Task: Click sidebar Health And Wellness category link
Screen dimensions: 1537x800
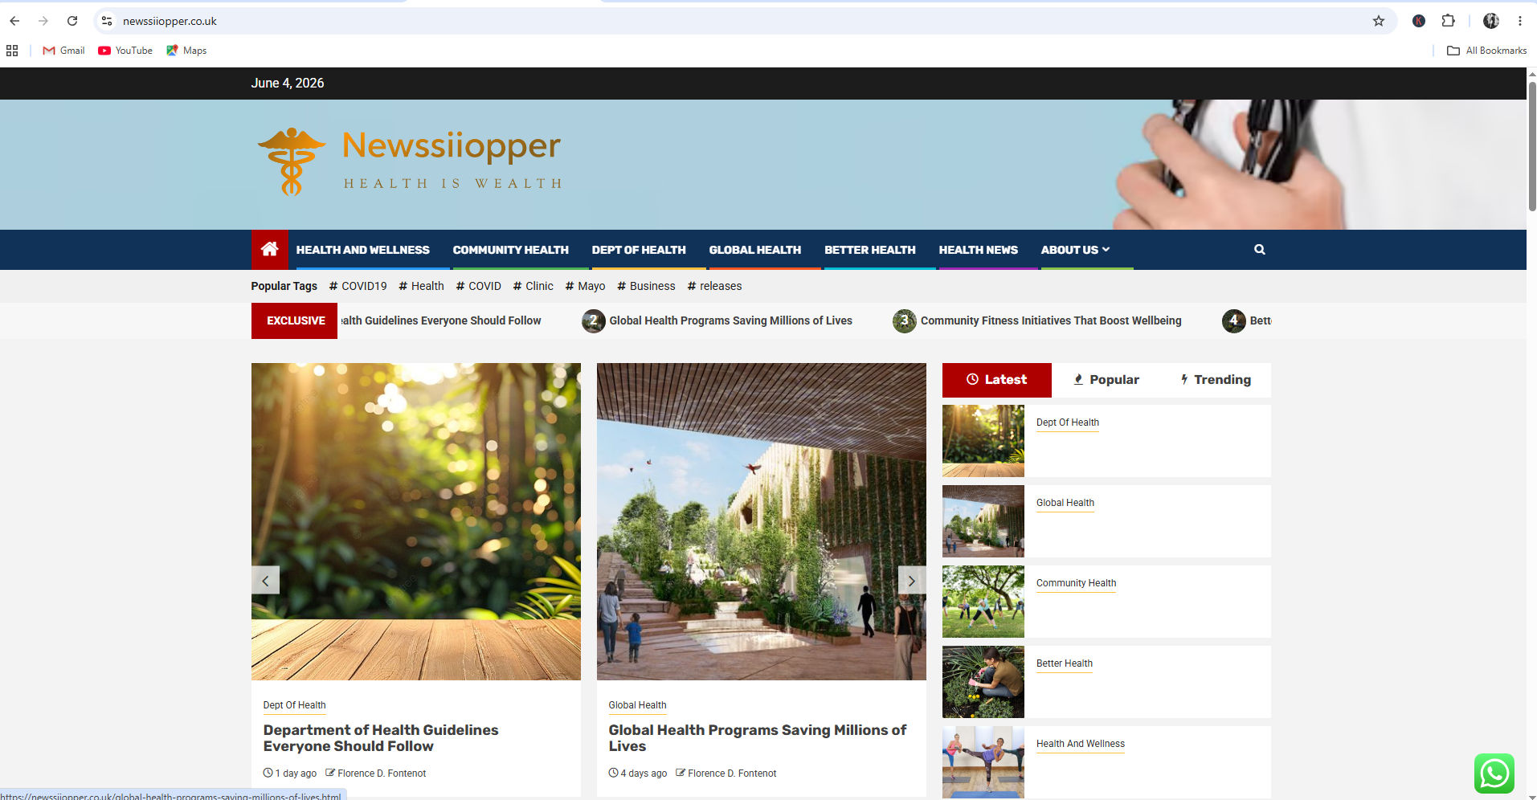Action: 1080,744
